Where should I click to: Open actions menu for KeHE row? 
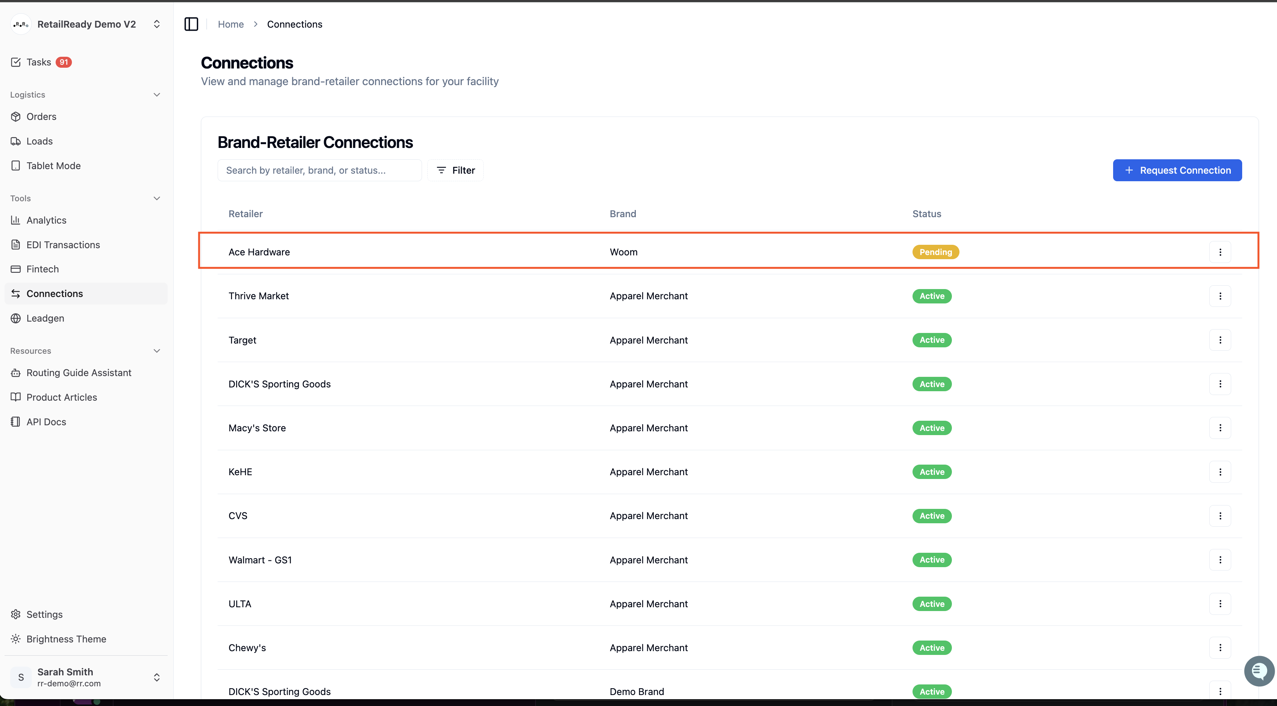tap(1220, 472)
